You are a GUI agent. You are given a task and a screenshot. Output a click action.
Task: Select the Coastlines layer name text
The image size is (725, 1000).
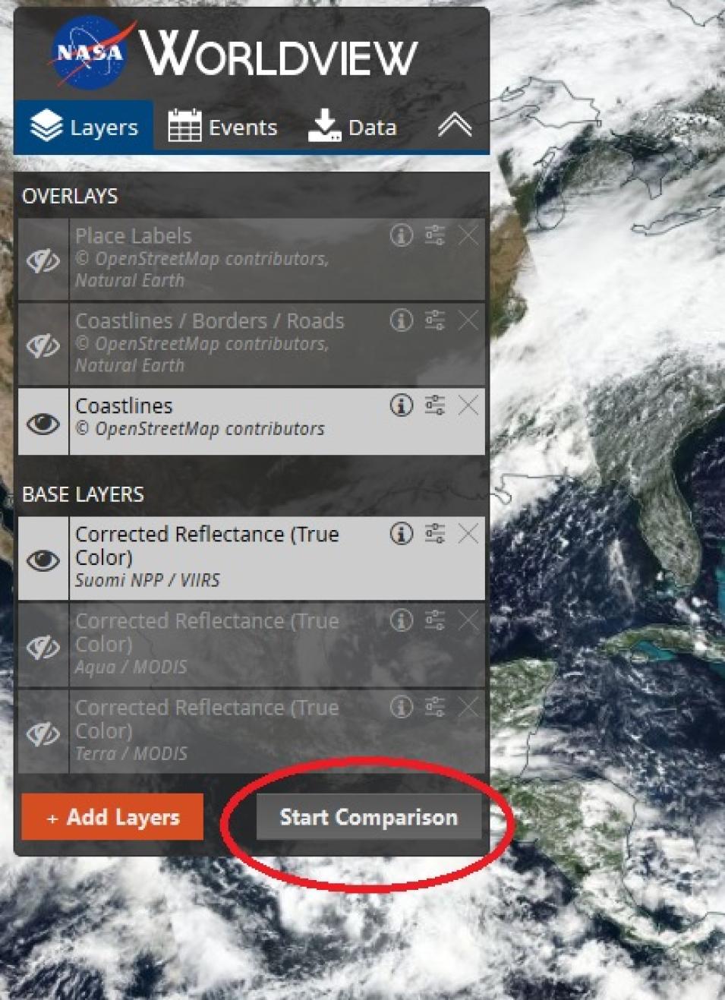(x=124, y=406)
